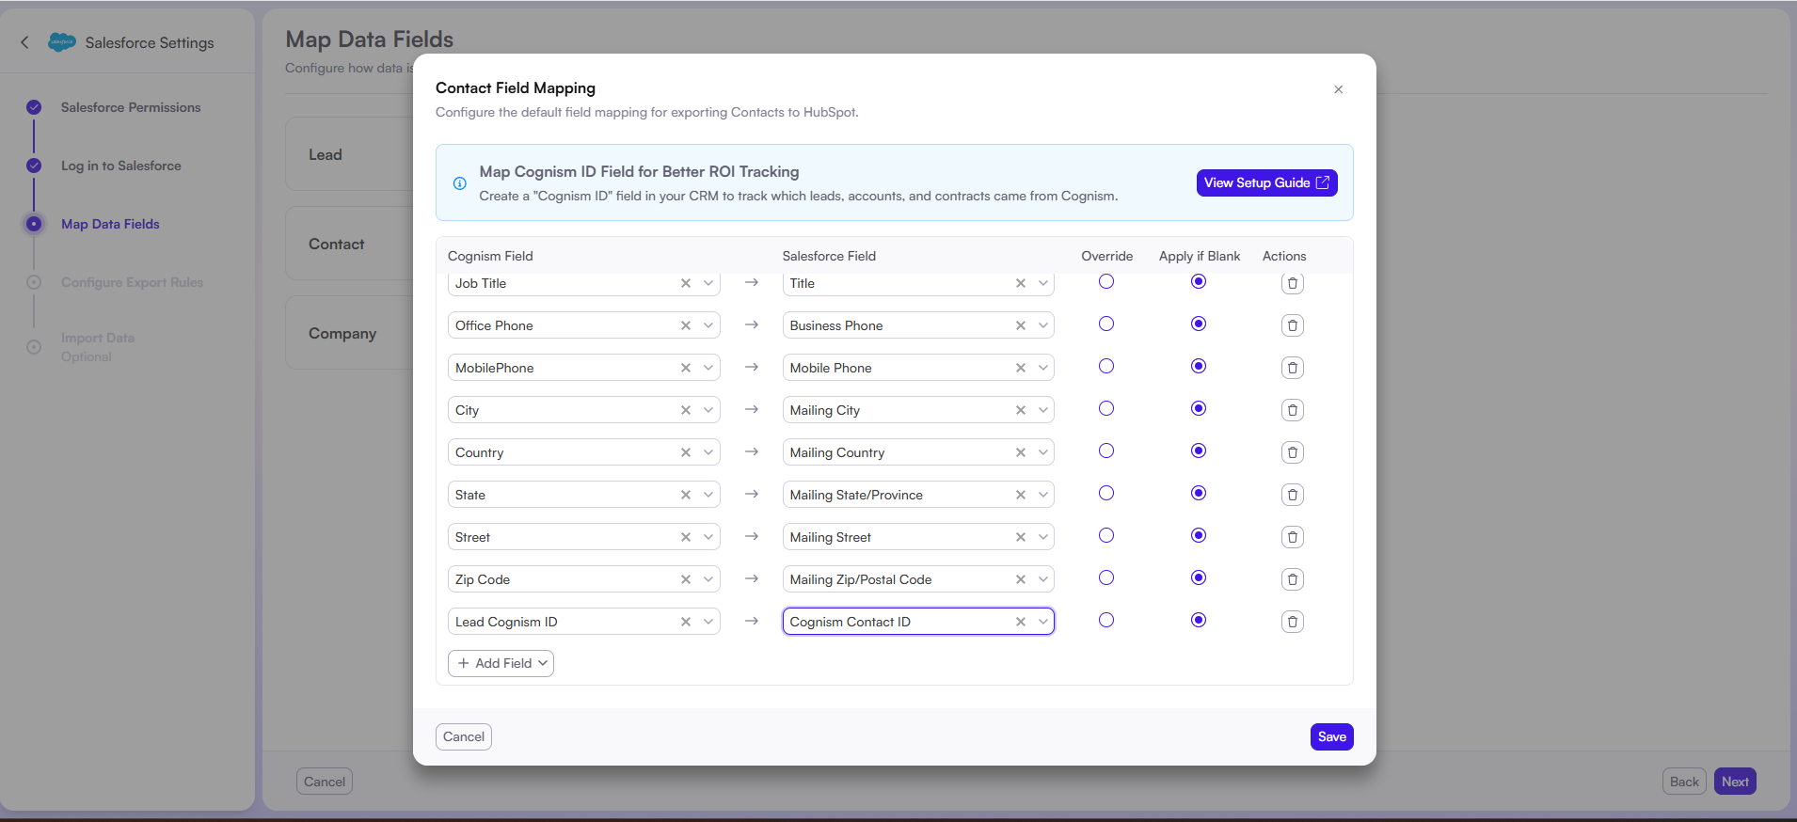Clear the City Cognism field

686,410
